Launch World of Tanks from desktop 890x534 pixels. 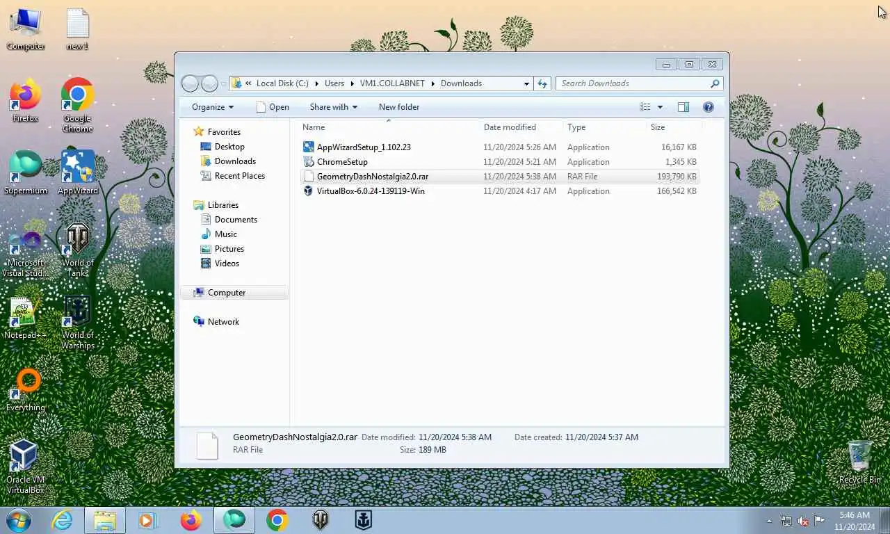click(x=77, y=250)
